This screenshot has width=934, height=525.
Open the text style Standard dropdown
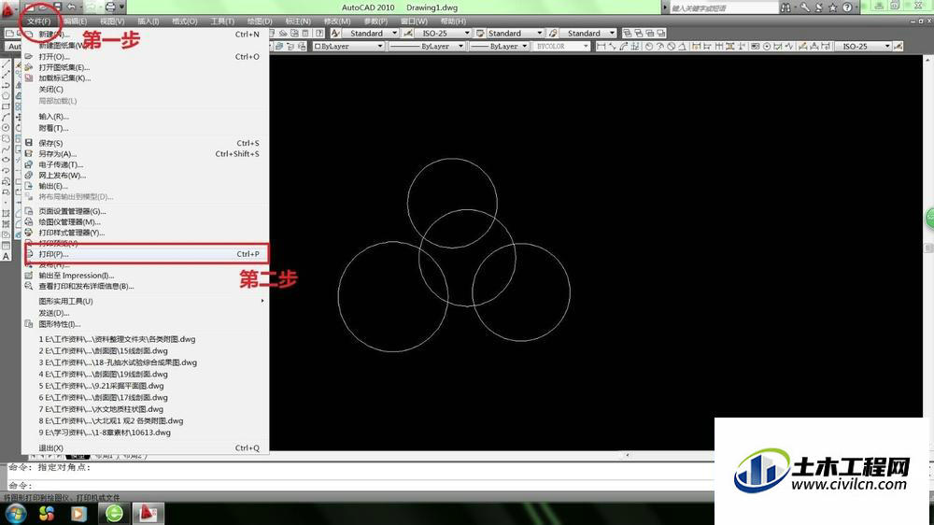[x=394, y=34]
